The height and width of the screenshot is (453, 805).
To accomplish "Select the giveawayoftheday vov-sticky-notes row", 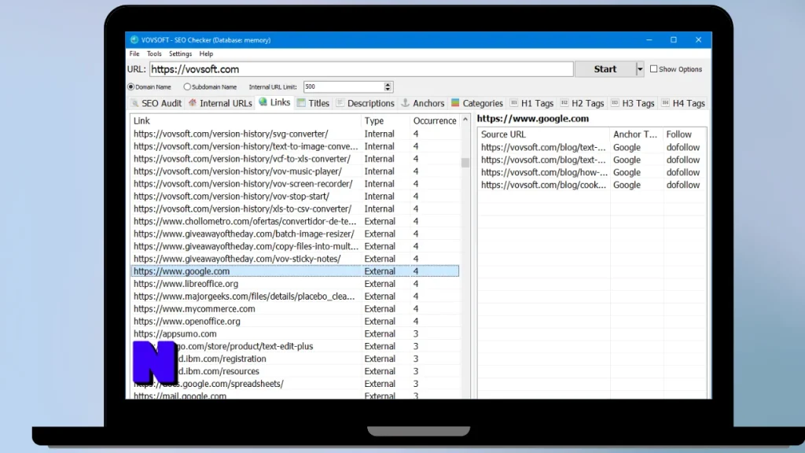I will pos(296,258).
